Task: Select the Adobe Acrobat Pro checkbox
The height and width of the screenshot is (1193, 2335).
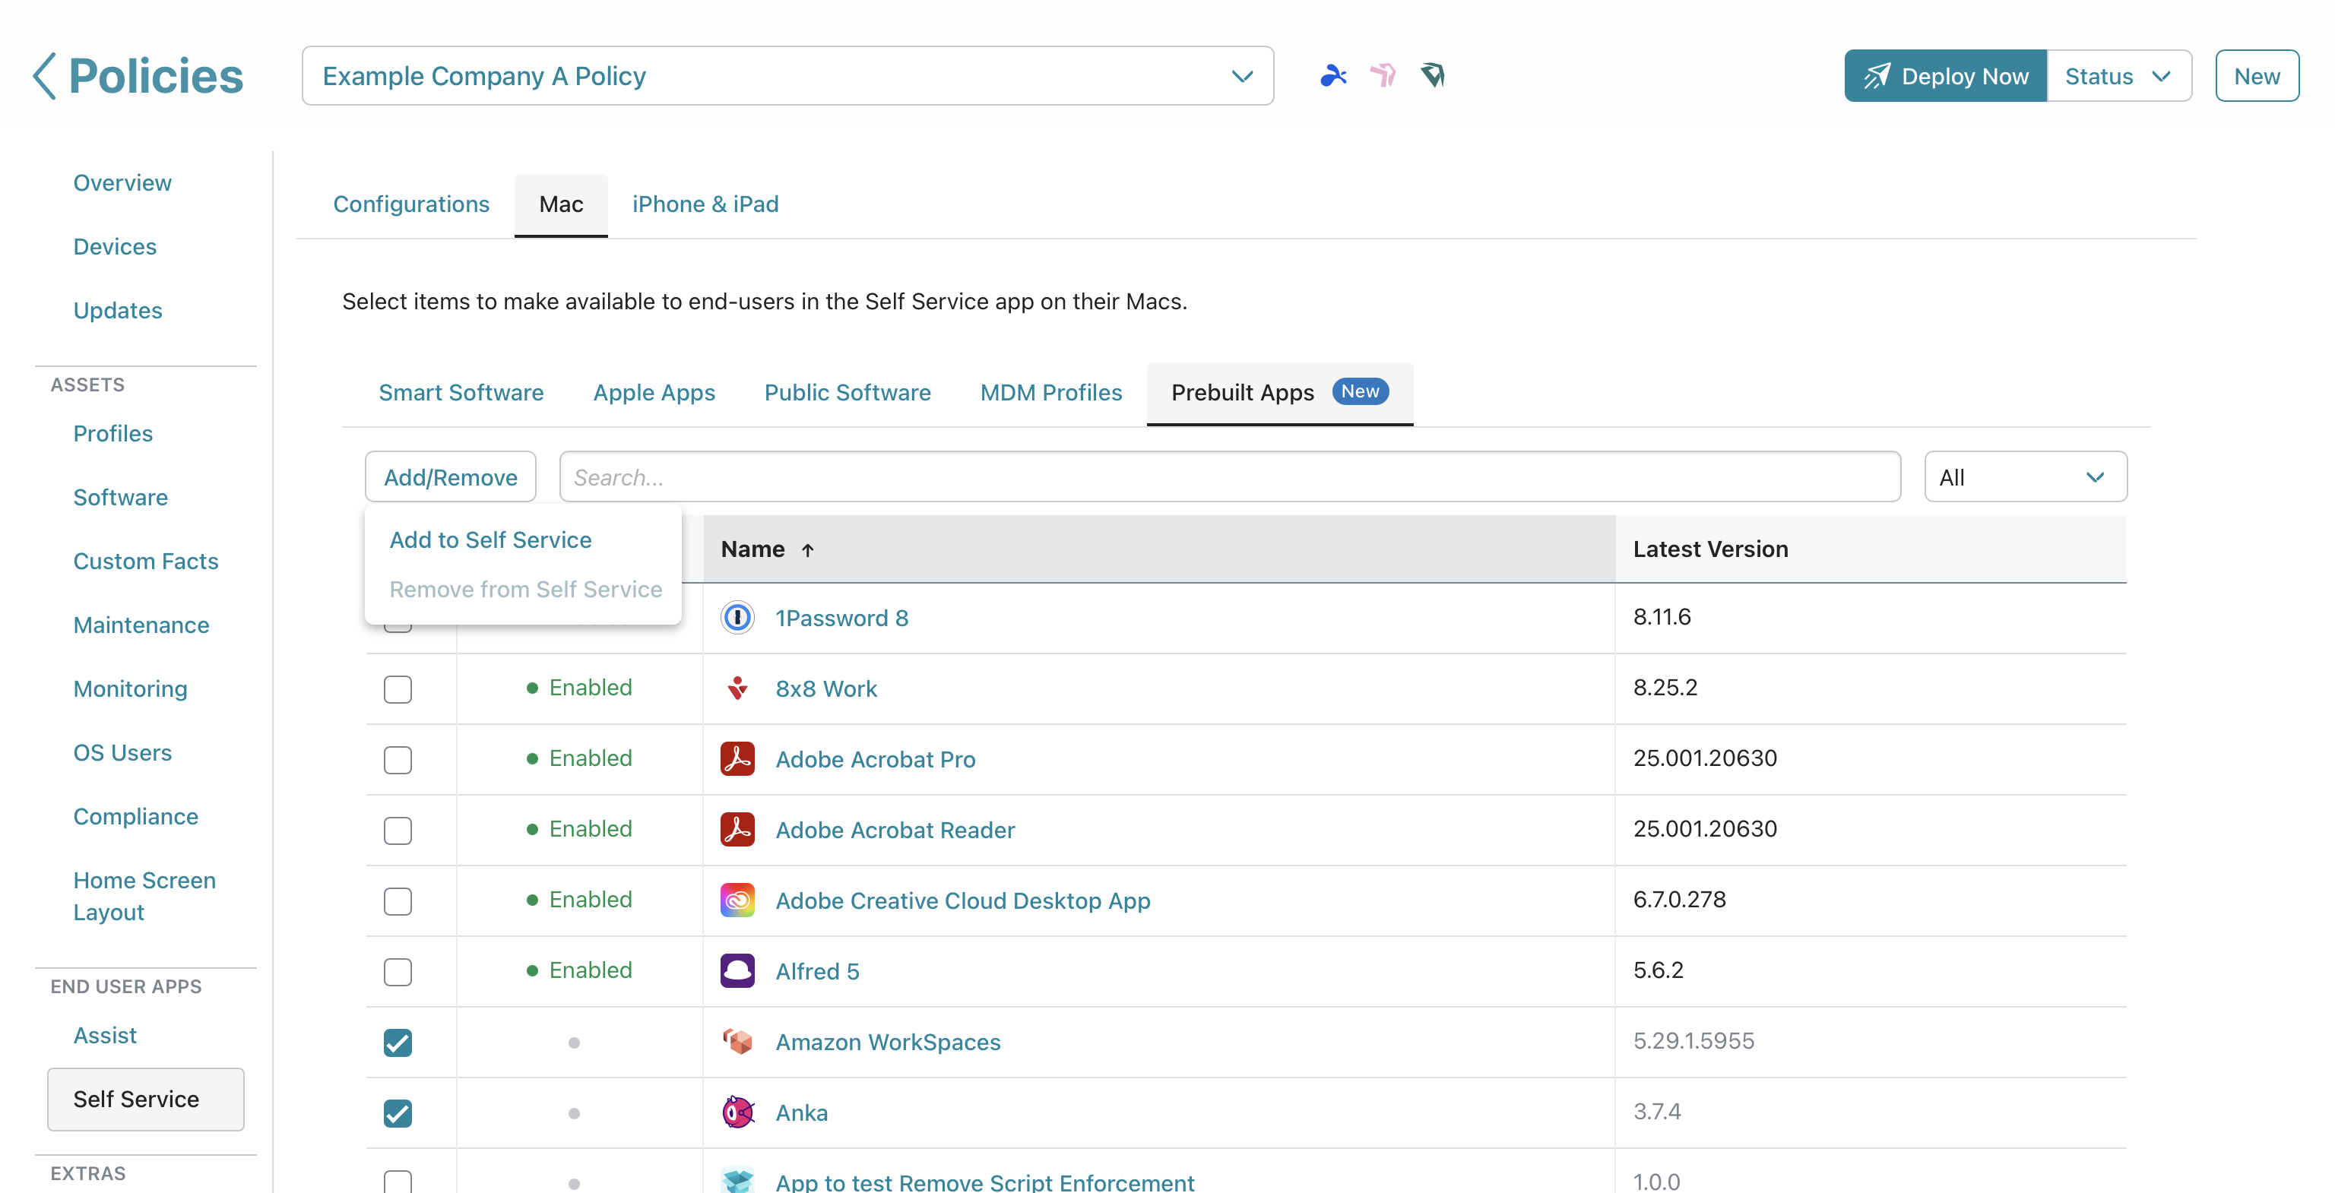Action: pyautogui.click(x=398, y=760)
